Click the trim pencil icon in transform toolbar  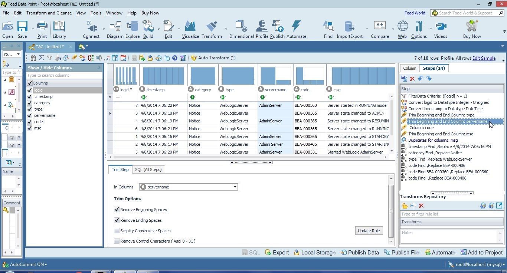coord(74,58)
